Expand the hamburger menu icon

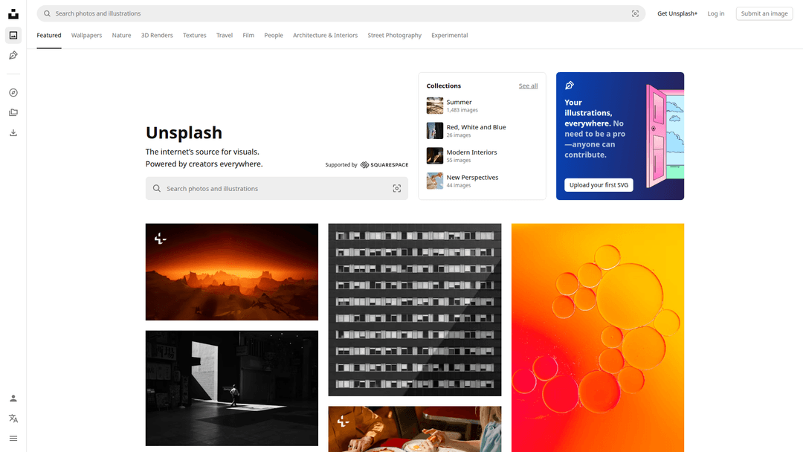coord(13,438)
